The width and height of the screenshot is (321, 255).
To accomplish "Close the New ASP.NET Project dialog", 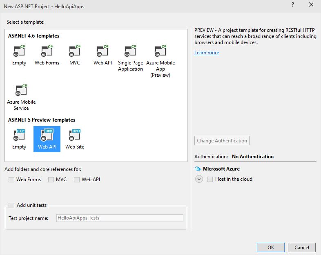I will (311, 5).
